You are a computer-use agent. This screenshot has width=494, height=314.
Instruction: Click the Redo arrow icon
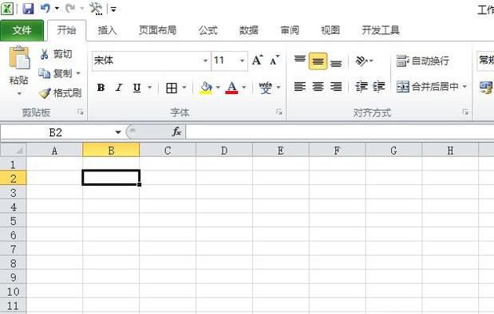point(70,9)
